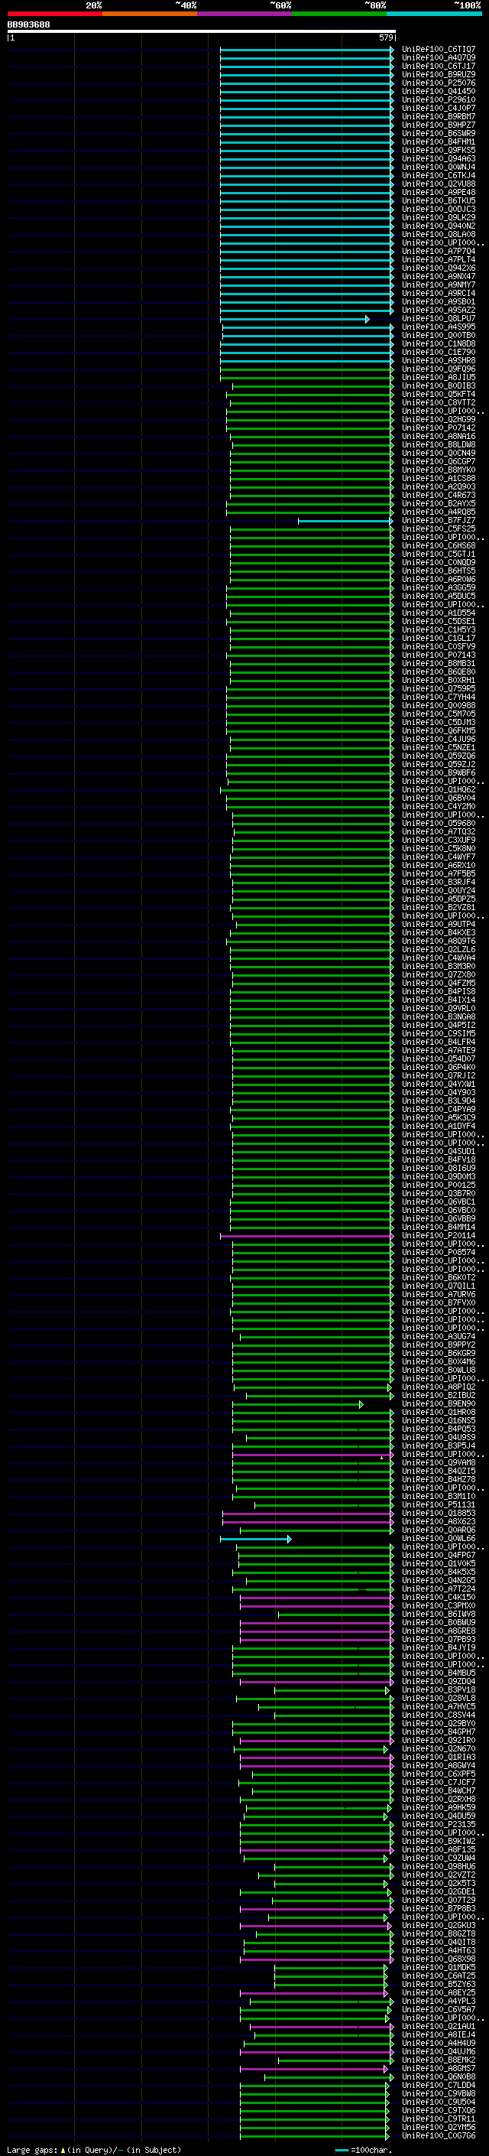This screenshot has width=489, height=2156.
Task: Select hit label UniRef100_A8Q9T6
Action: (x=439, y=941)
